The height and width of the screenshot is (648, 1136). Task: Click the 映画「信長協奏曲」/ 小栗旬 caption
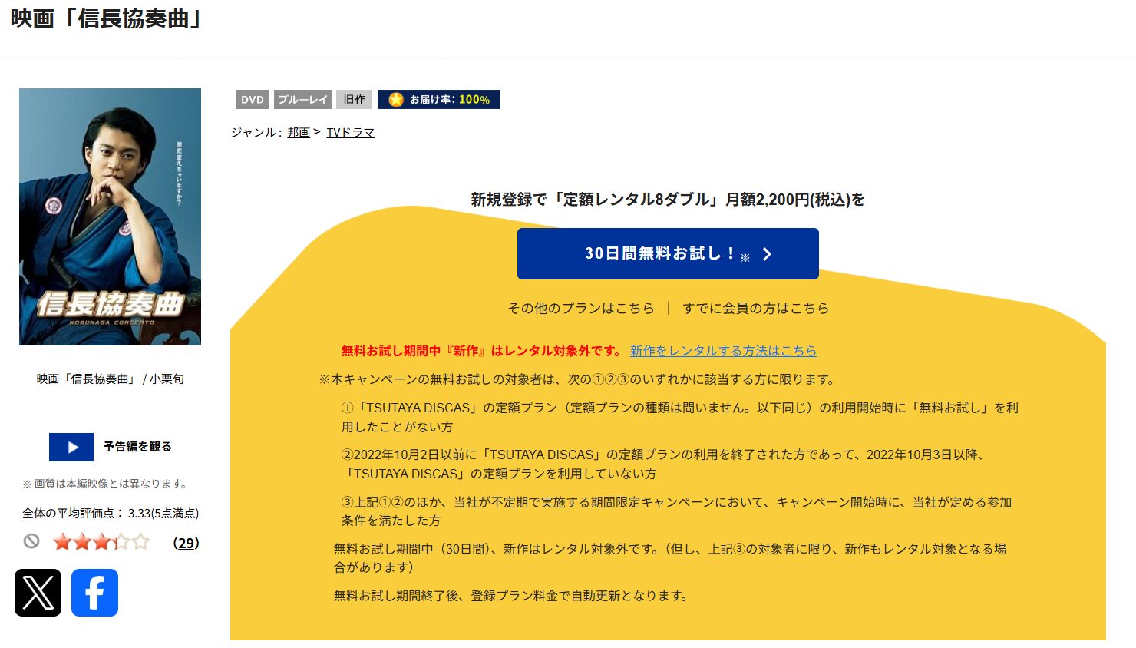pyautogui.click(x=110, y=379)
